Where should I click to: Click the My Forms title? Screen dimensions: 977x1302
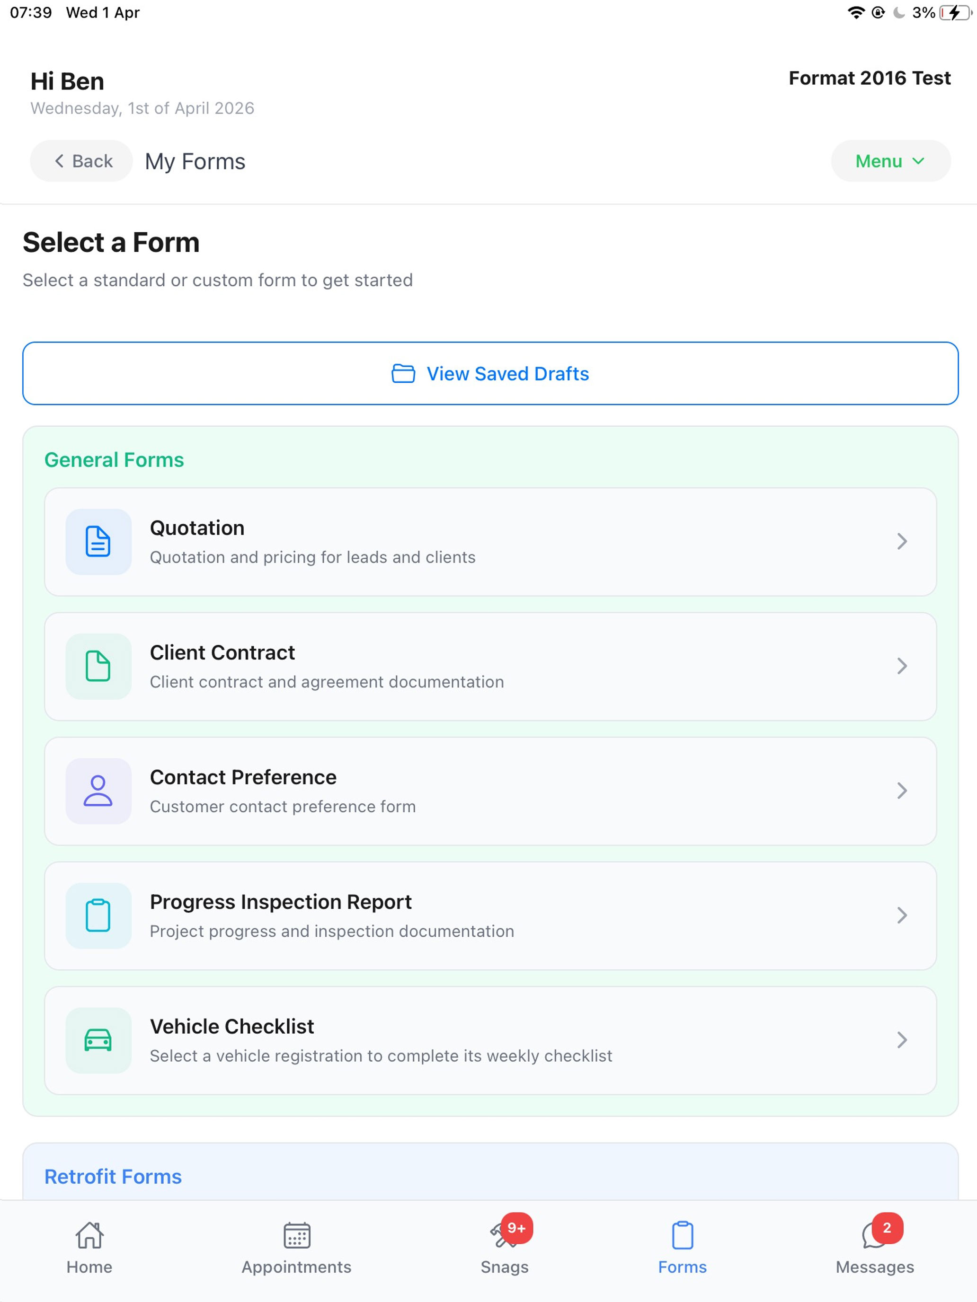point(195,161)
